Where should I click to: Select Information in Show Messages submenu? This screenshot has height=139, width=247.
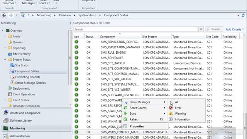[186, 119]
